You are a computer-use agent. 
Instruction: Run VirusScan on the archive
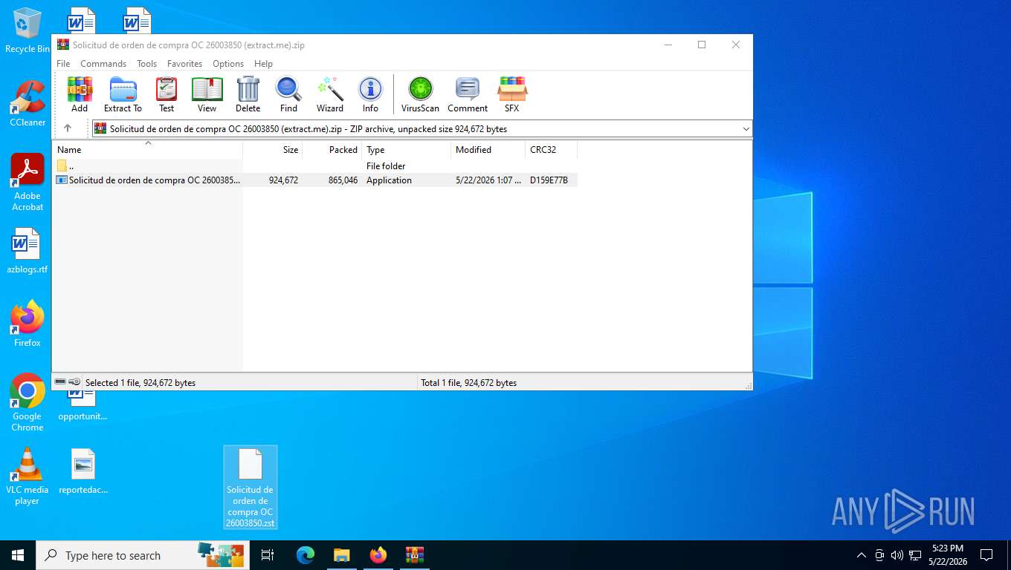(x=420, y=94)
